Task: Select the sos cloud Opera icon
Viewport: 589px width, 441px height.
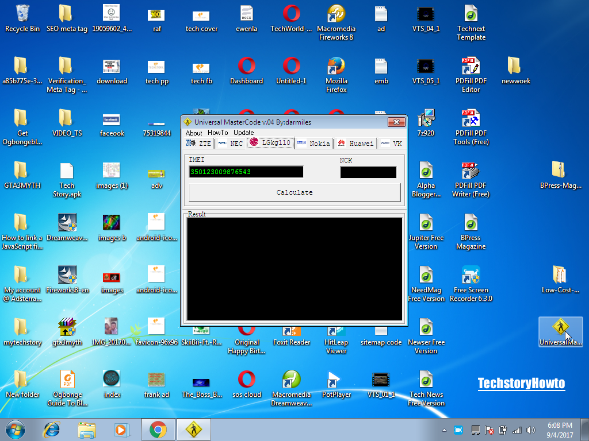Action: tap(246, 384)
